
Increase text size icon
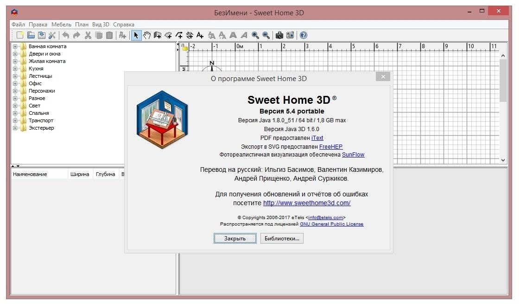coord(211,35)
